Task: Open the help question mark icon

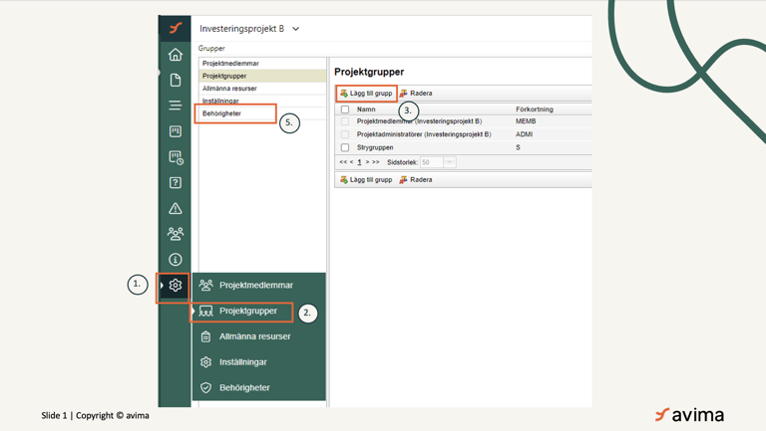Action: pyautogui.click(x=176, y=183)
